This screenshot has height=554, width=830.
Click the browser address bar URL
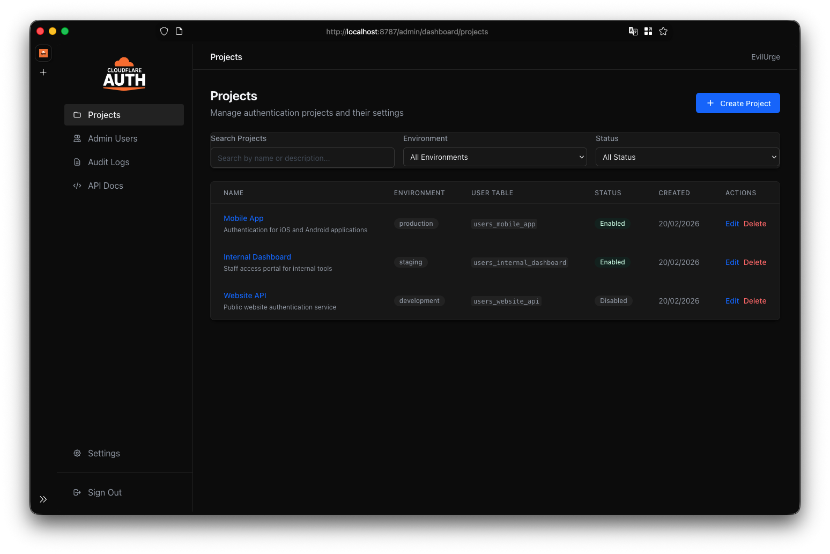tap(407, 32)
